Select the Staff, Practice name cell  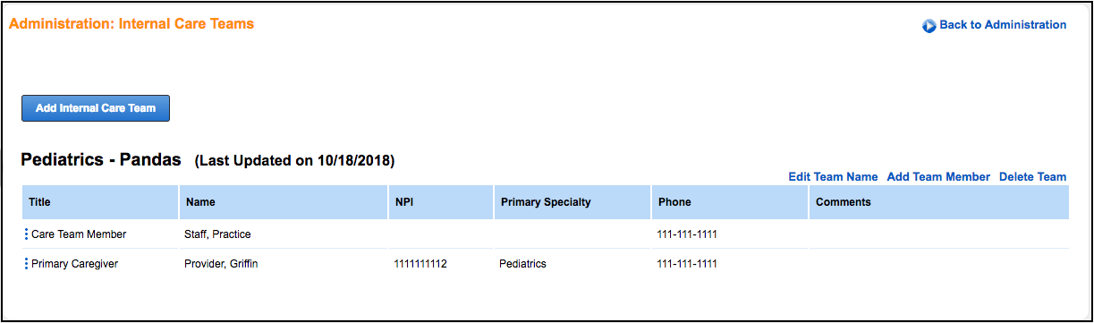[x=217, y=234]
